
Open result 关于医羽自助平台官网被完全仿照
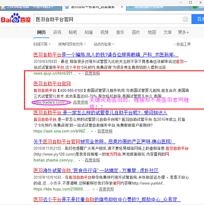(105, 142)
